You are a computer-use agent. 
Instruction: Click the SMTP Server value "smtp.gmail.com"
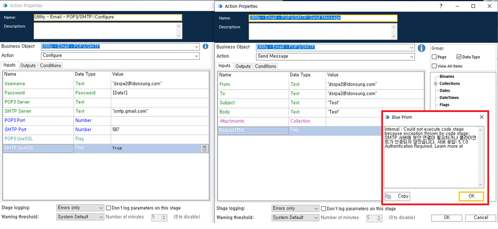pos(131,112)
